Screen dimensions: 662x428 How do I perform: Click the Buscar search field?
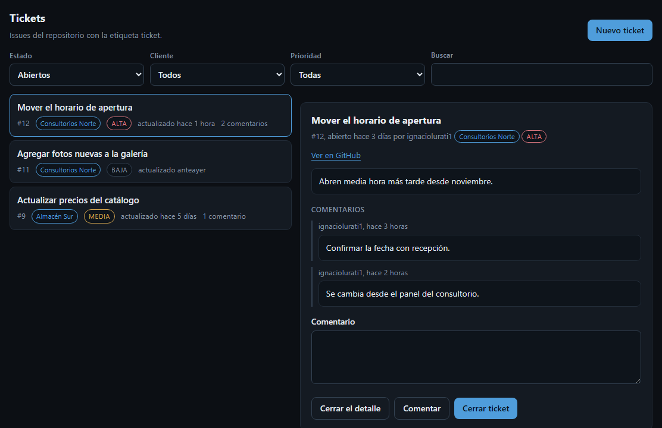[x=541, y=75]
